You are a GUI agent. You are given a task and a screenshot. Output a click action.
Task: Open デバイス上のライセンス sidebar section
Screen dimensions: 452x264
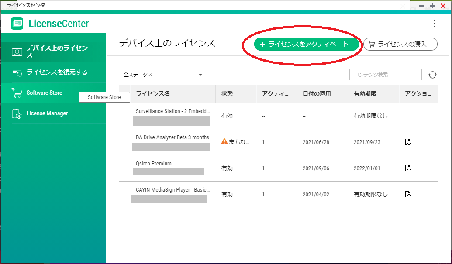pos(53,52)
